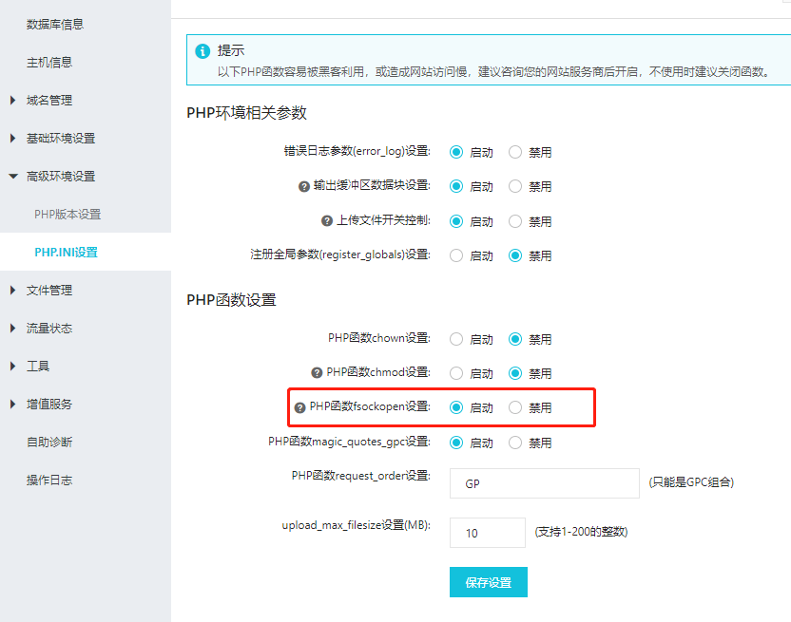Click the 错误日志参数(error_log)设置 label
791x622 pixels.
pyautogui.click(x=357, y=151)
